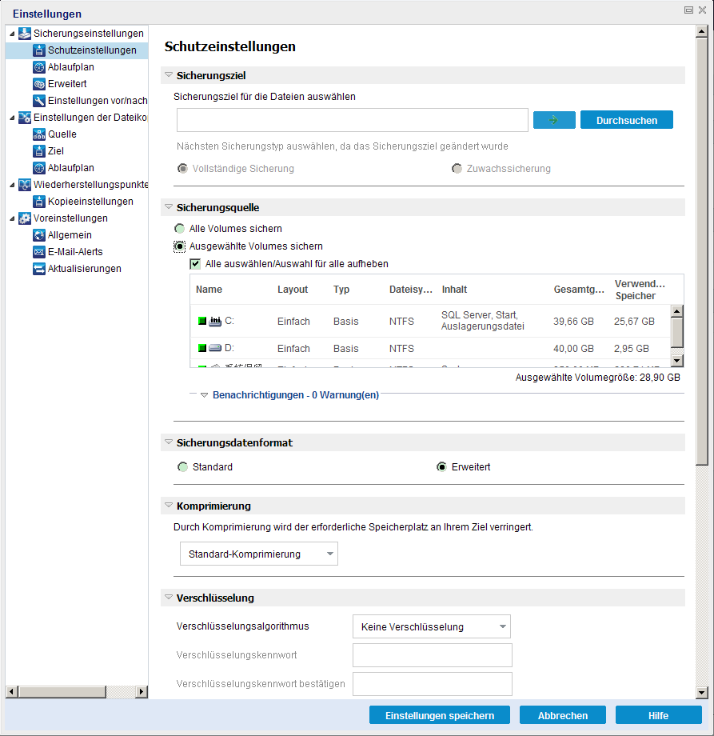This screenshot has height=736, width=714.
Task: Click the Name column header
Action: [209, 290]
